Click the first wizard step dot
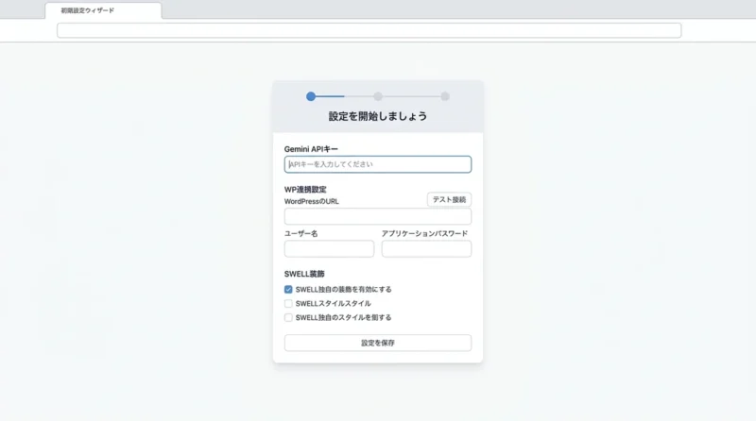The height and width of the screenshot is (421, 756). pyautogui.click(x=311, y=96)
